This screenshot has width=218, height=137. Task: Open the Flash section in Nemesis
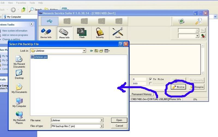82,33
